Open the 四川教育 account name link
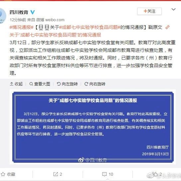Screen dimensions: 181x181 coord(19,12)
